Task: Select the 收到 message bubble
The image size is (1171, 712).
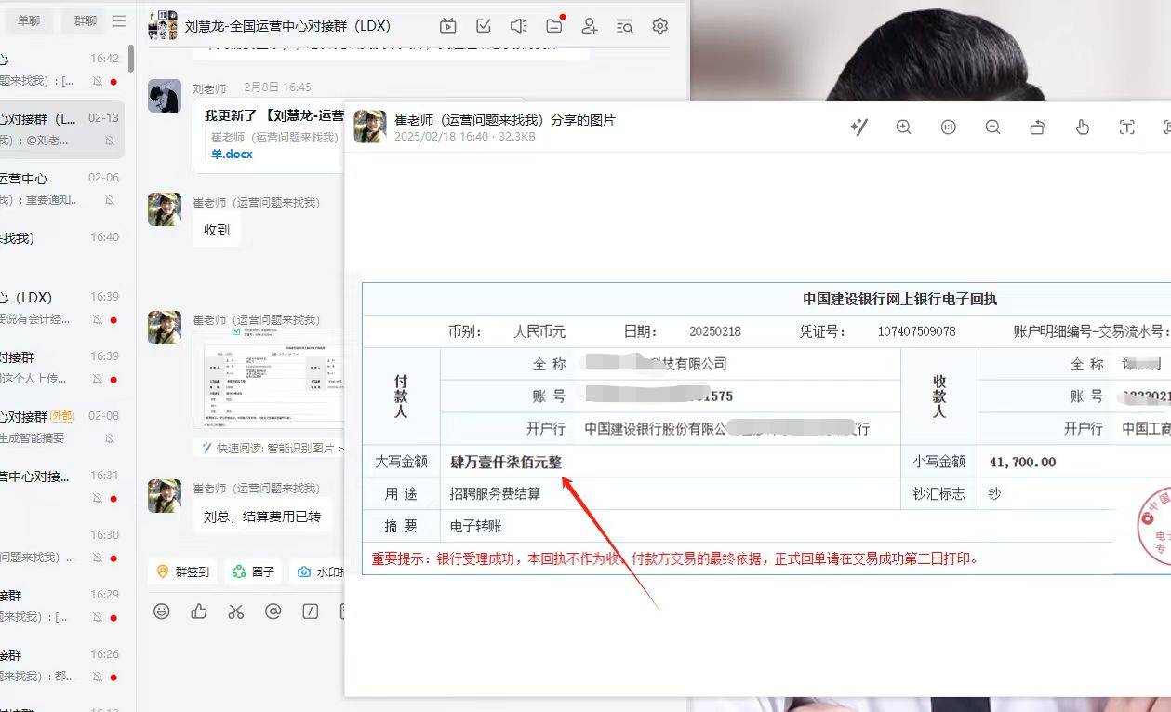Action: (x=217, y=230)
